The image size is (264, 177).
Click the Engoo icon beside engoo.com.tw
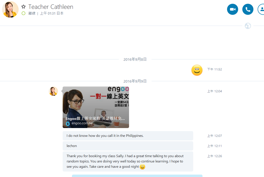pyautogui.click(x=68, y=124)
